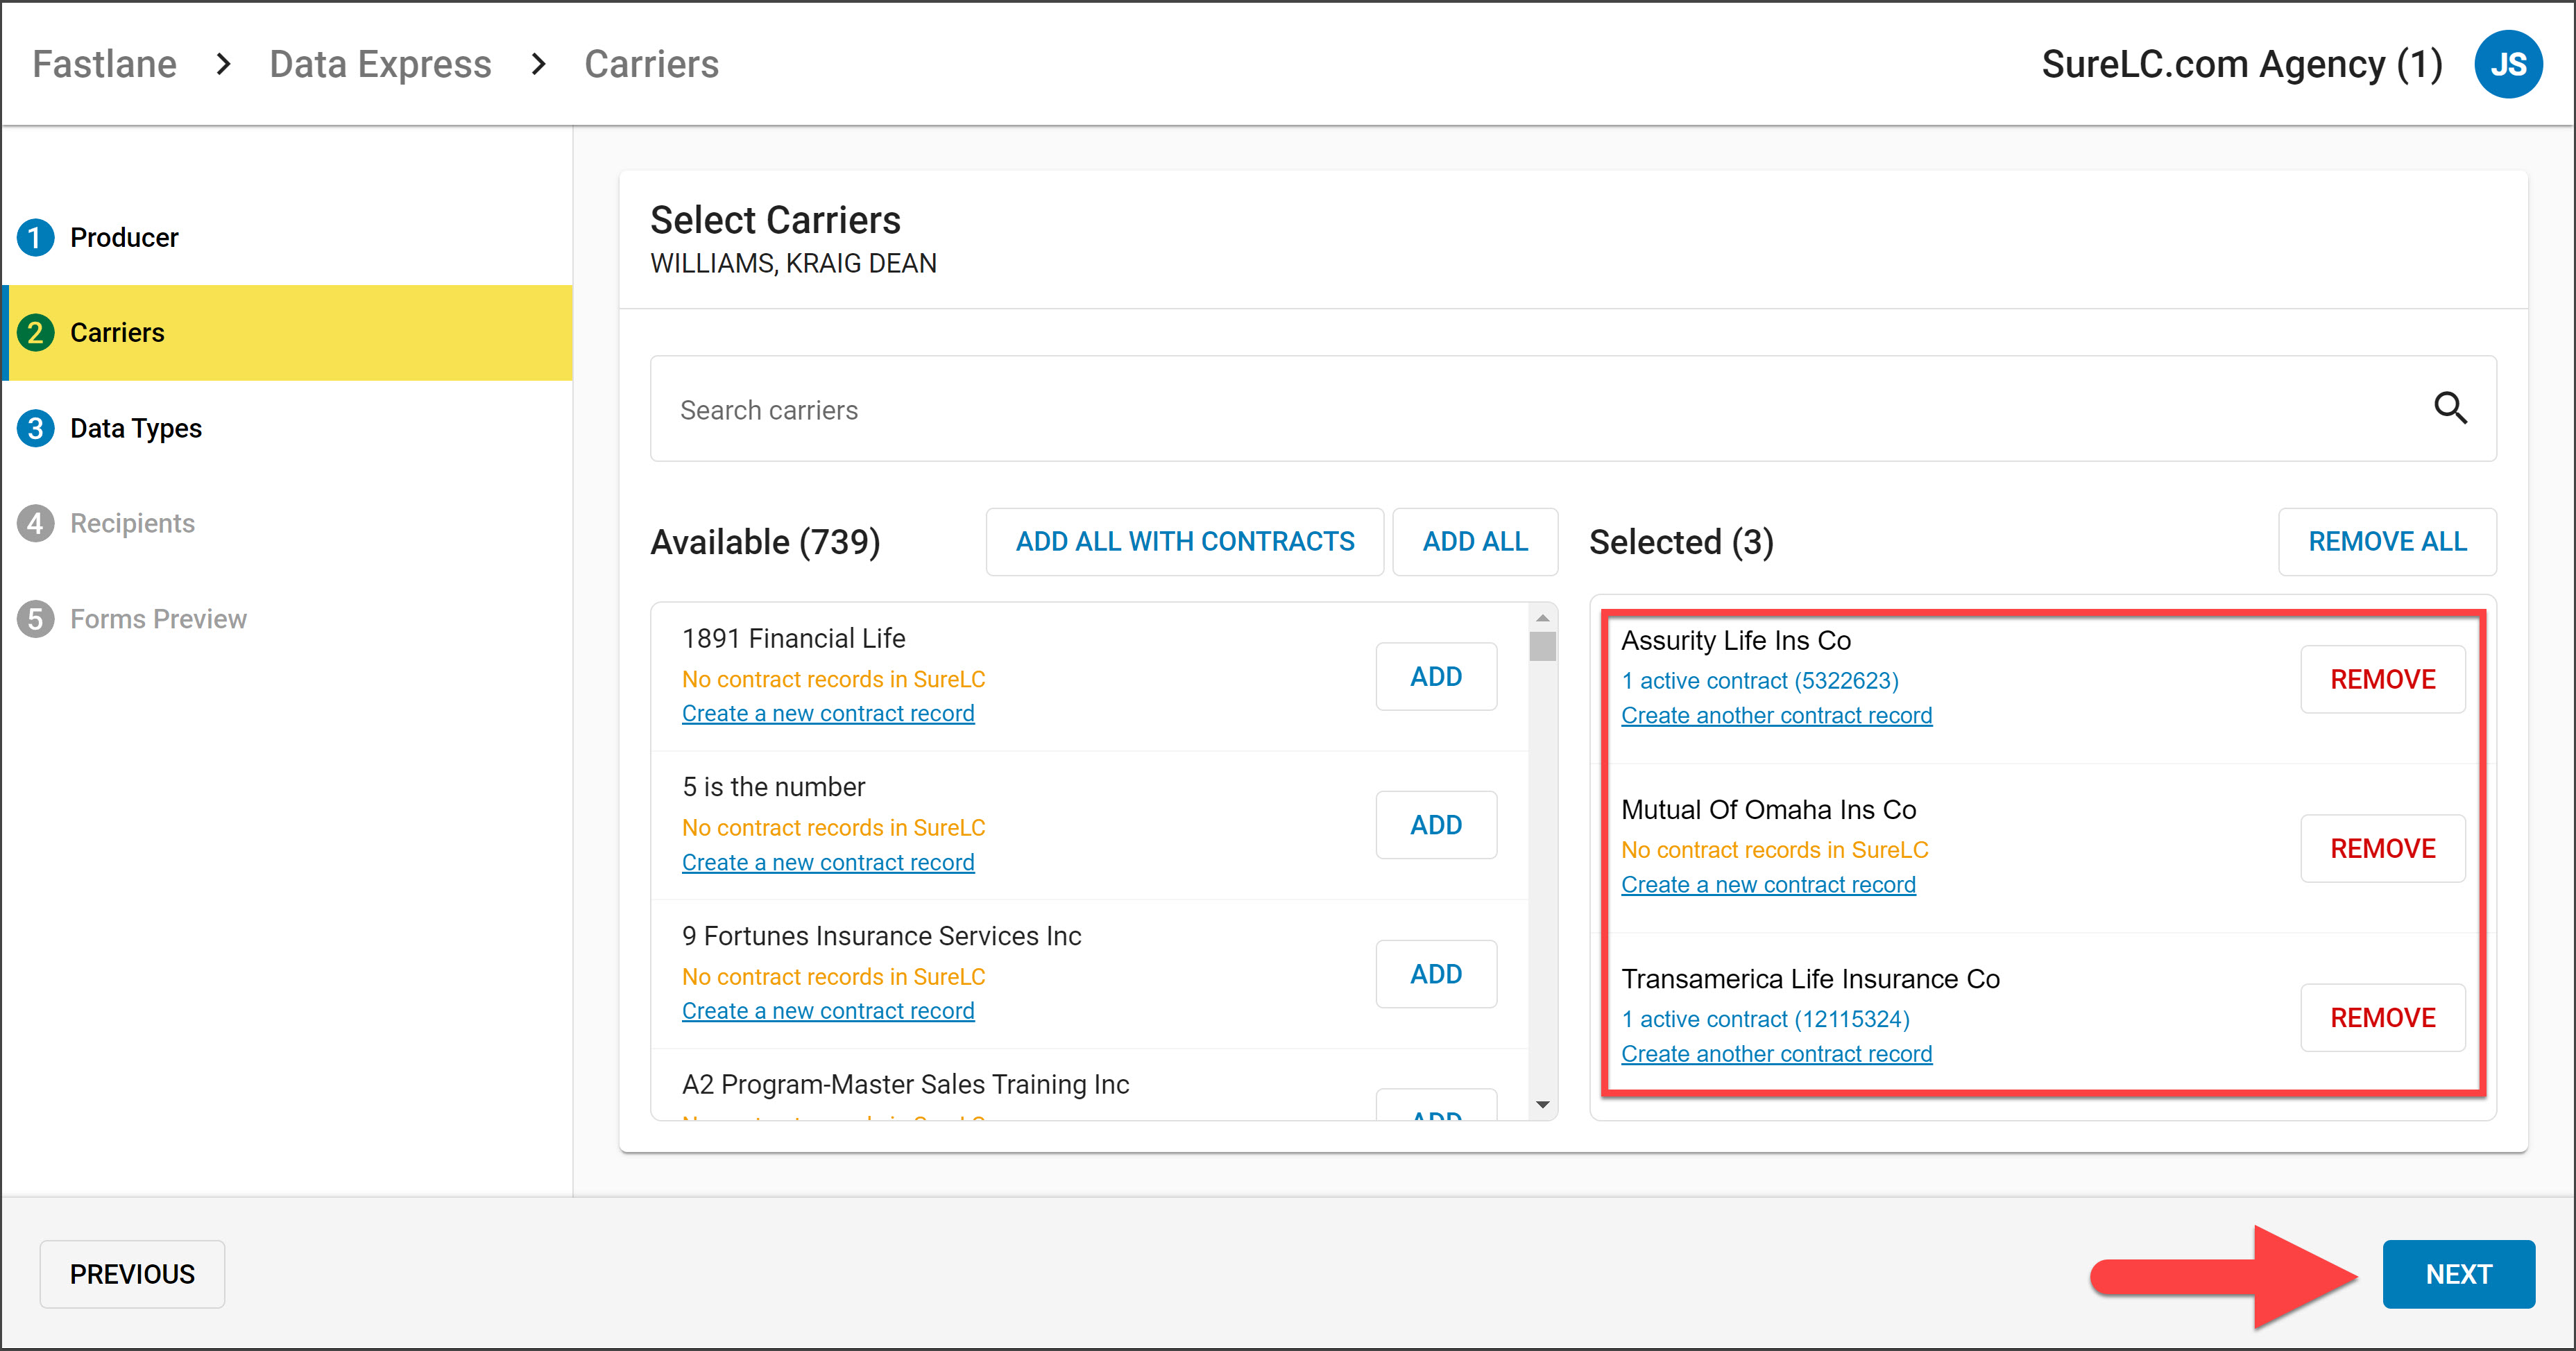Viewport: 2576px width, 1351px height.
Task: Open the Data Express breadcrumb item
Action: [x=380, y=63]
